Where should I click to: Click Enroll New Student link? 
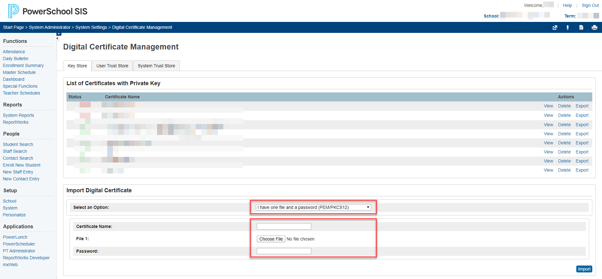(x=22, y=165)
